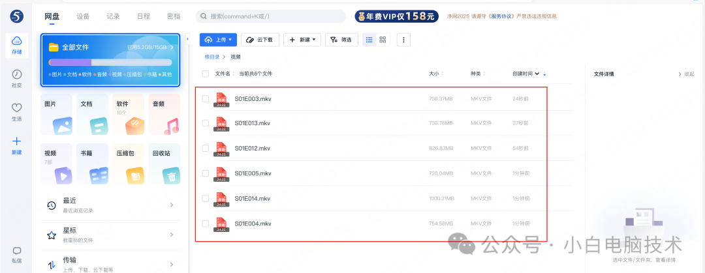Viewport: 705px width, 273px height.
Task: Collapse the left panel with arrow handle
Action: (187, 40)
